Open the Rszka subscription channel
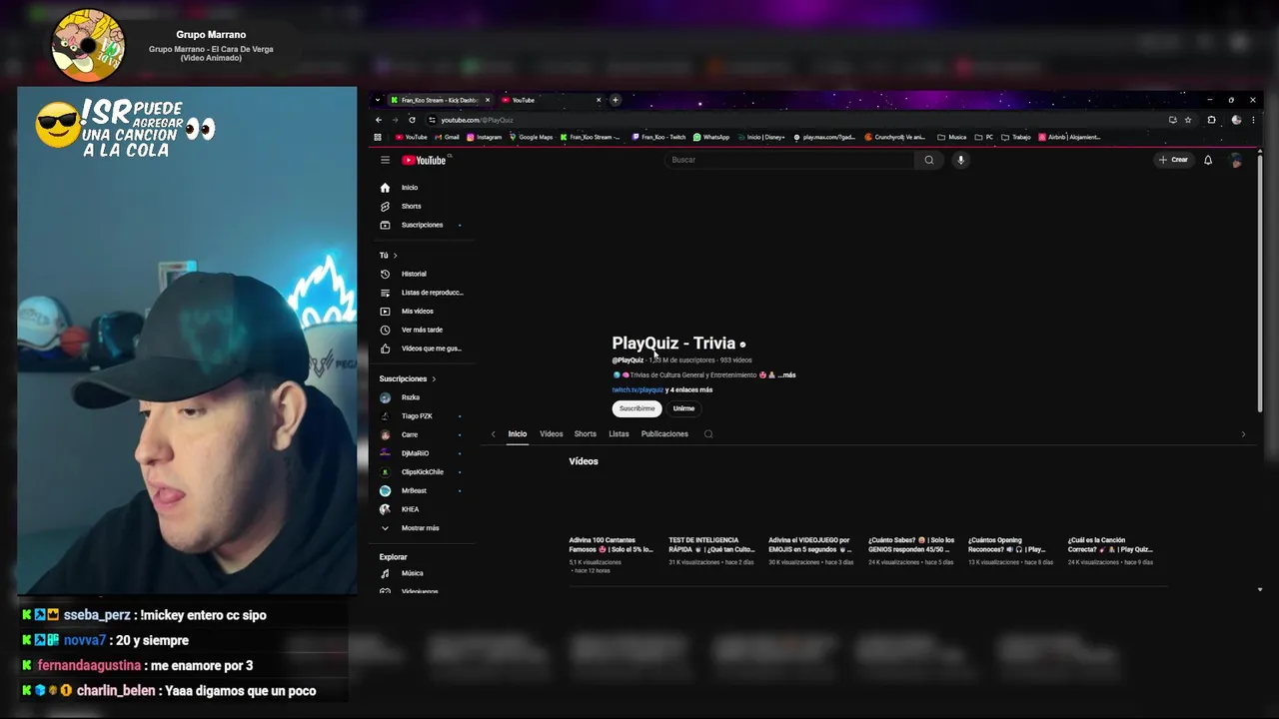Viewport: 1279px width, 719px height. pyautogui.click(x=410, y=397)
